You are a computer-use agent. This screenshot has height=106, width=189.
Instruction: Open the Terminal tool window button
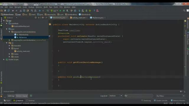(30, 101)
